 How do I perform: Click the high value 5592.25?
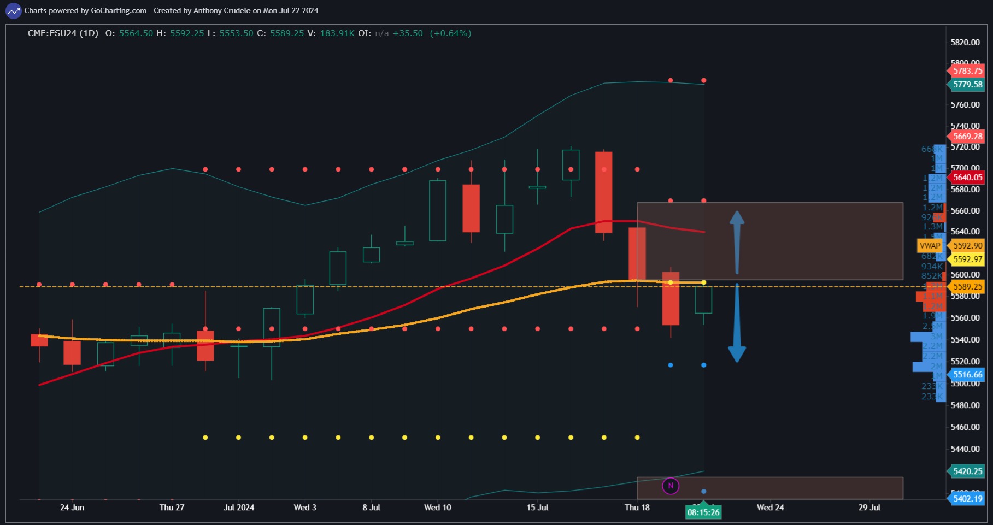(187, 33)
